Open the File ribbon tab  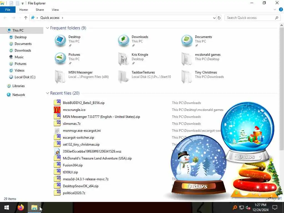[8, 10]
